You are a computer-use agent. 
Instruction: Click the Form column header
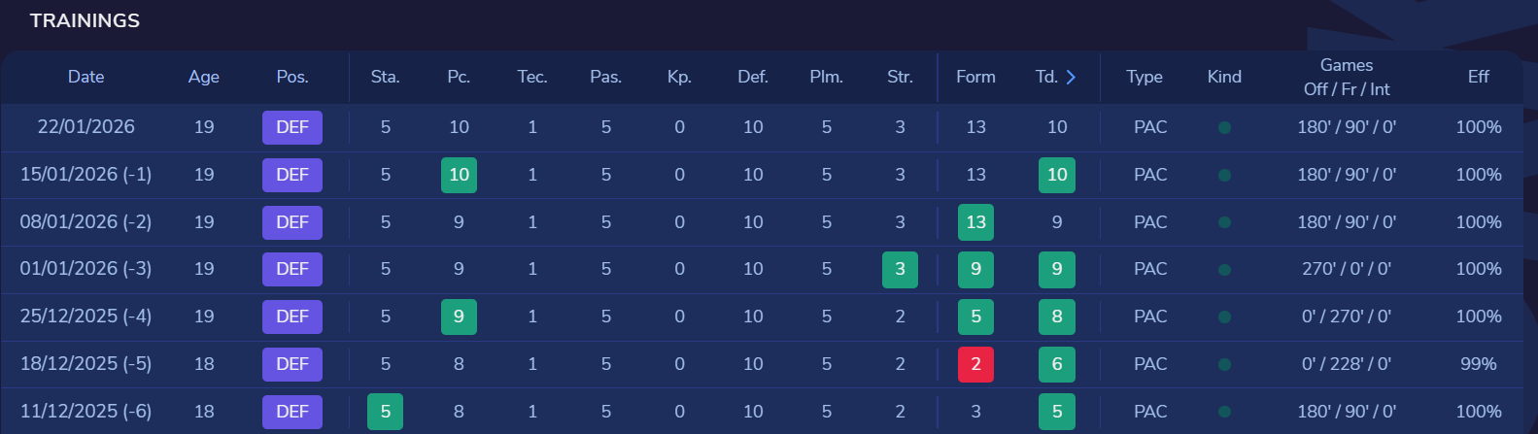[975, 77]
